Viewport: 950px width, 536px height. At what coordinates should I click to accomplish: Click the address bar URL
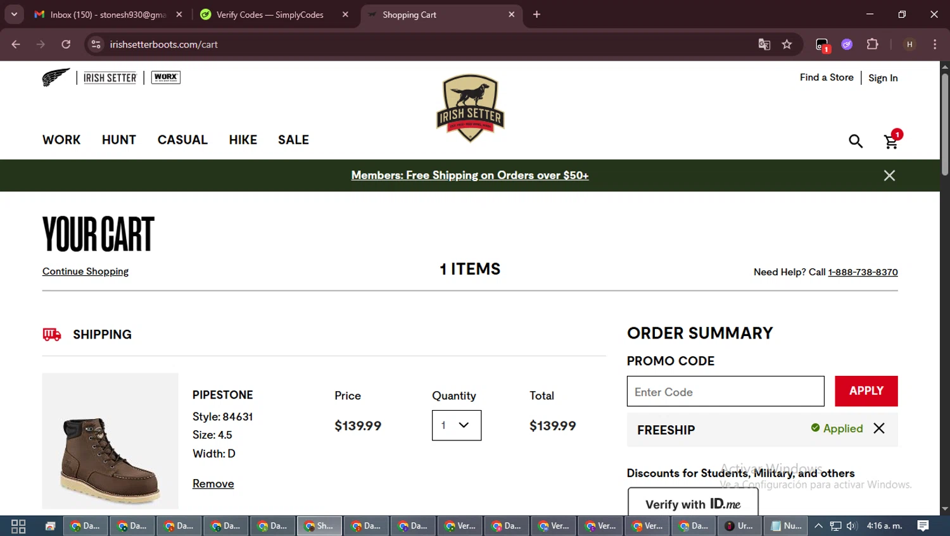point(164,44)
